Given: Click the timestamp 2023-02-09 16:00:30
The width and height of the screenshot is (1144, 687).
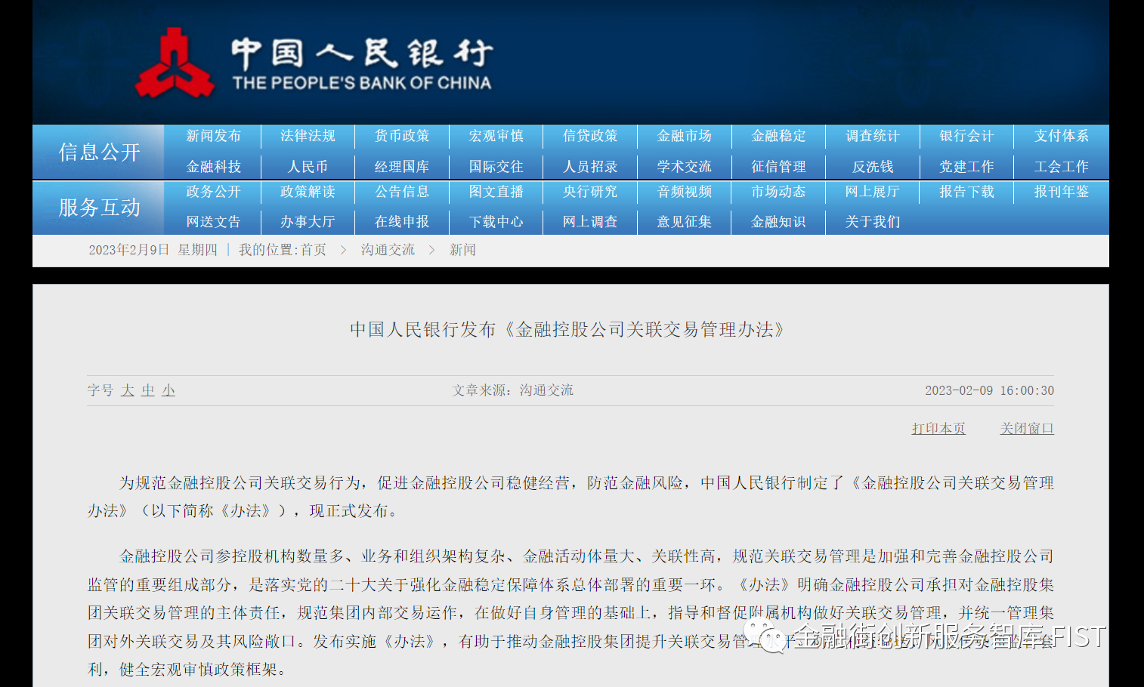Looking at the screenshot, I should click(x=989, y=390).
